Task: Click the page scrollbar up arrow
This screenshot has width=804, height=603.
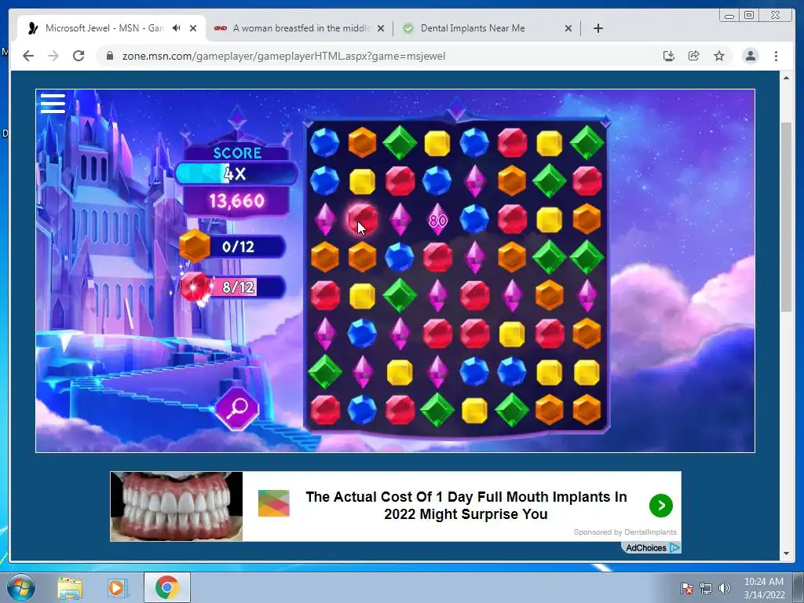Action: 786,78
